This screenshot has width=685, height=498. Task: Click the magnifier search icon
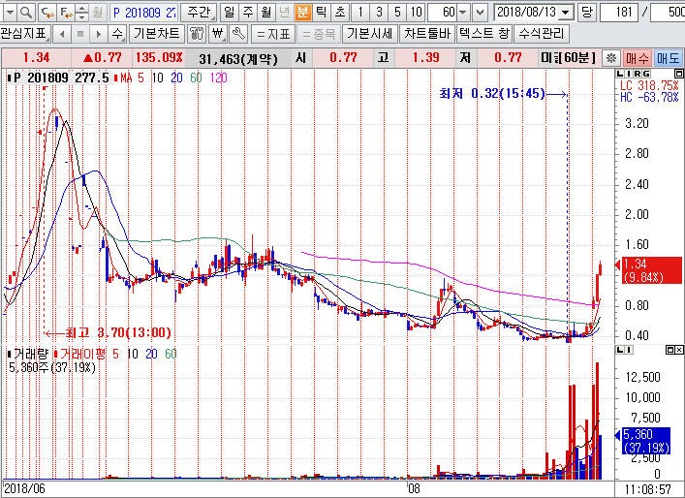coord(26,13)
